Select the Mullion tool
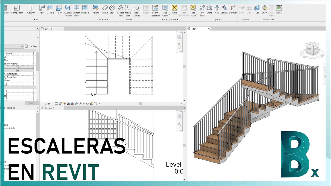This screenshot has width=331, height=186. coord(85,9)
